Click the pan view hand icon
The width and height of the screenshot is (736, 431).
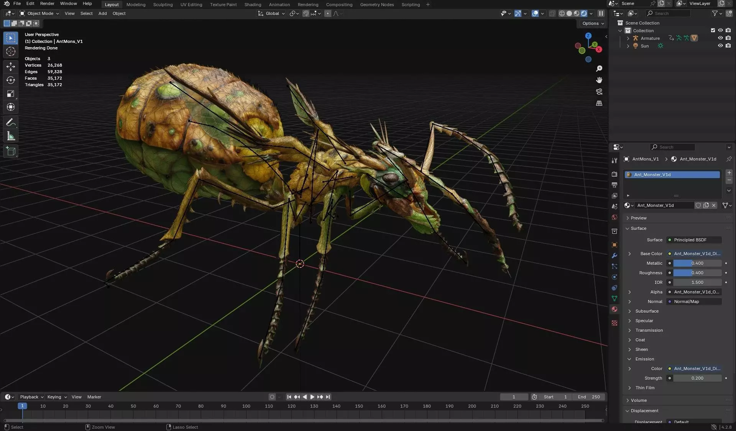[599, 80]
